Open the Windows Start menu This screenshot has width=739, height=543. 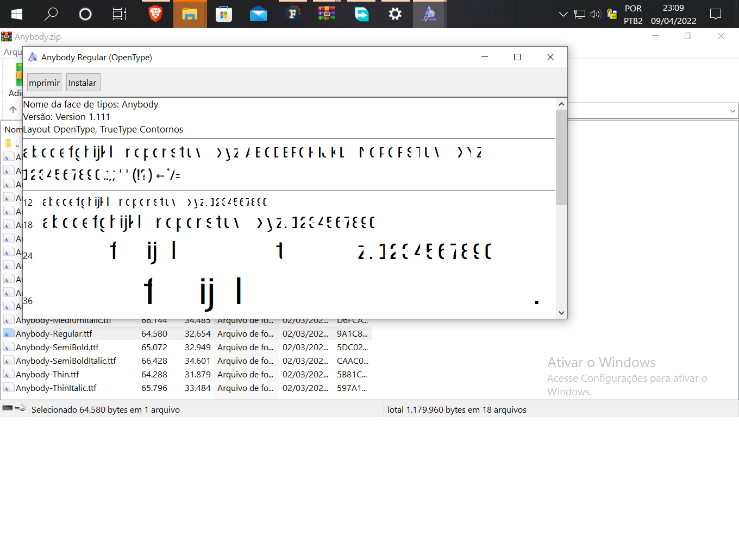point(16,14)
